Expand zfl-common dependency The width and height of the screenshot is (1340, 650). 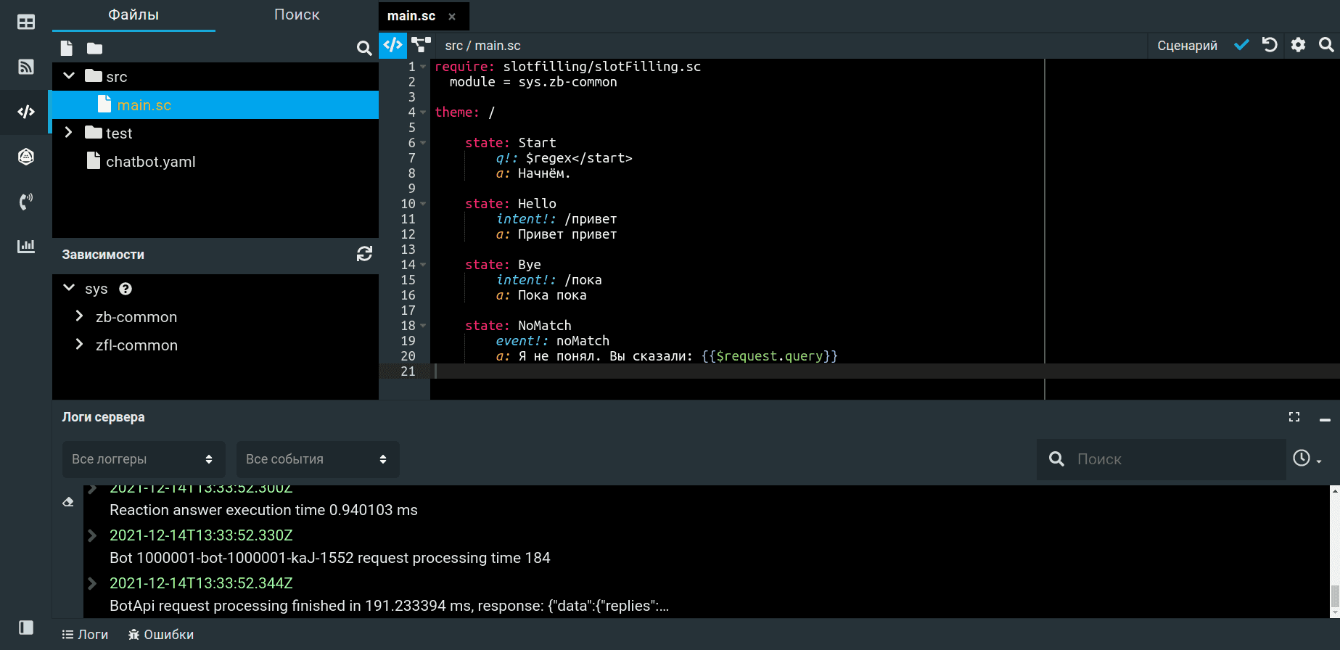(80, 345)
